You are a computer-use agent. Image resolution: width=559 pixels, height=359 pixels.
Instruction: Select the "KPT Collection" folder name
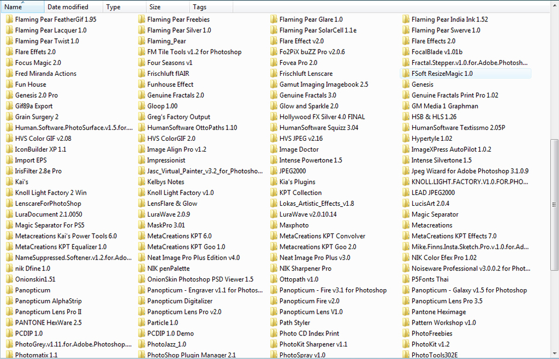pyautogui.click(x=301, y=193)
